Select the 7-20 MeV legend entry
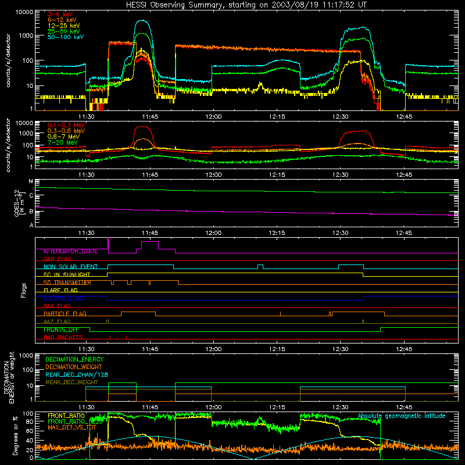The height and width of the screenshot is (465, 465). (63, 142)
